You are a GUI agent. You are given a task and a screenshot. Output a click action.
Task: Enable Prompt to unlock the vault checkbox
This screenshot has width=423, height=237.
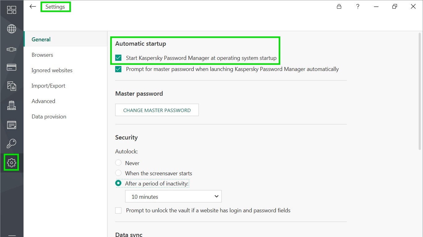point(118,210)
